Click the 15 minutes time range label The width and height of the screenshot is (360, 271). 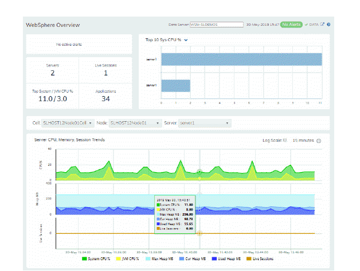(303, 141)
